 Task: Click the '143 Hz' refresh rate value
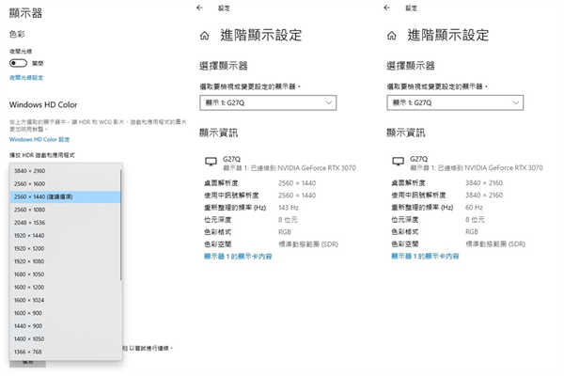click(x=289, y=208)
